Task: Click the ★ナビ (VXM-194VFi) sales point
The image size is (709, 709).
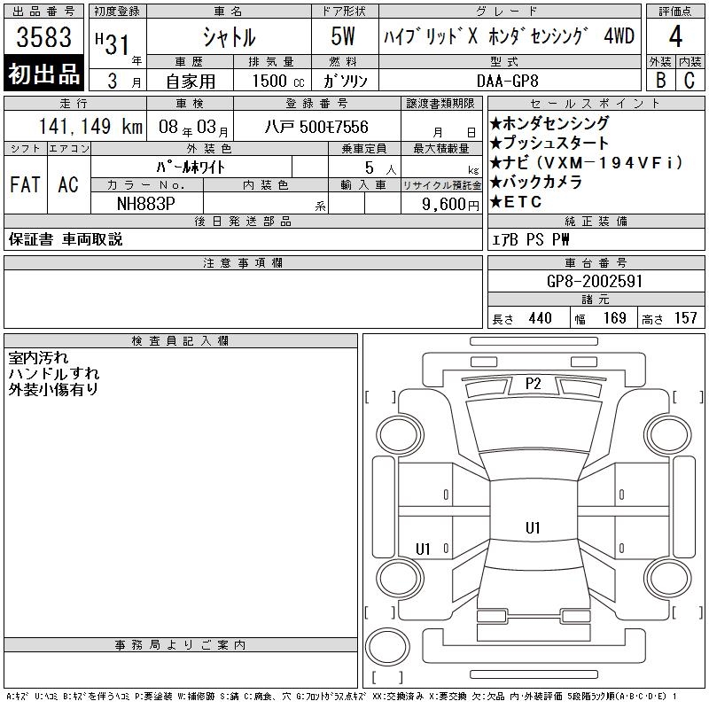Action: pyautogui.click(x=586, y=162)
